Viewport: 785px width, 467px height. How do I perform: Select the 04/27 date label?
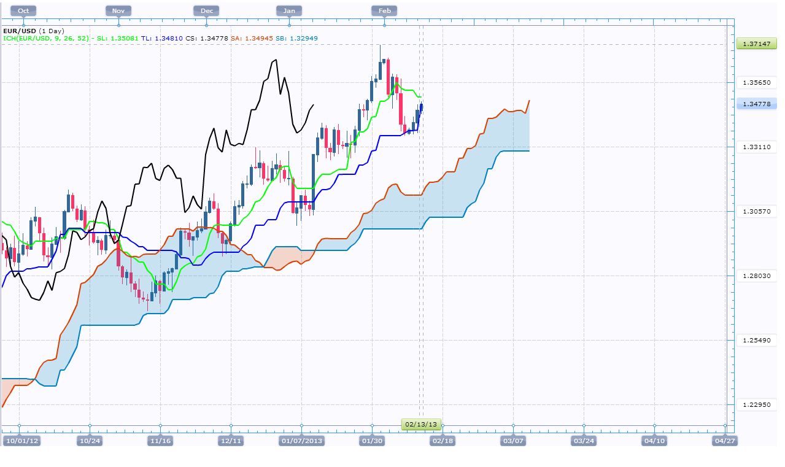[x=724, y=441]
